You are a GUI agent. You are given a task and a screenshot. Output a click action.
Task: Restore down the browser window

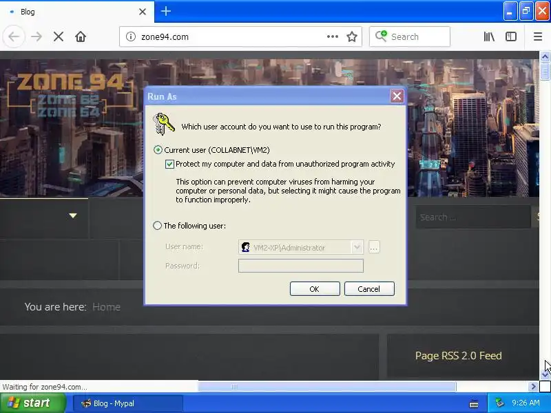pos(526,12)
